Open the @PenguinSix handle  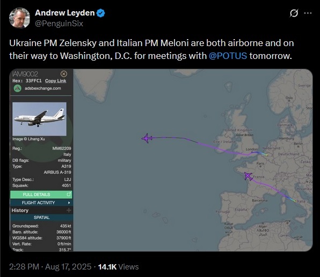(x=59, y=24)
